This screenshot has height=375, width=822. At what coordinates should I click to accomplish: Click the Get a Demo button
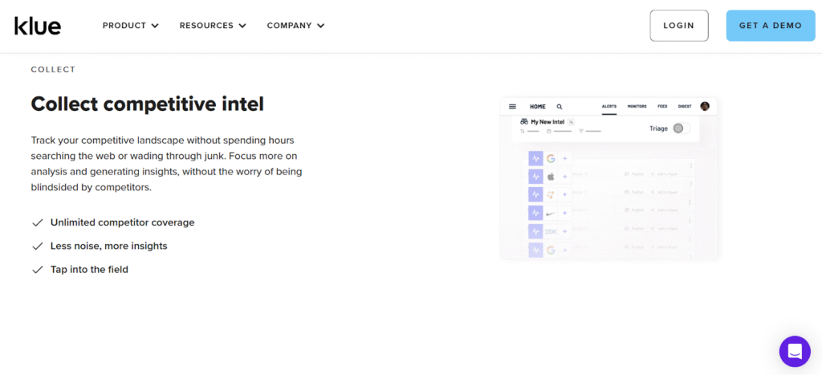771,26
